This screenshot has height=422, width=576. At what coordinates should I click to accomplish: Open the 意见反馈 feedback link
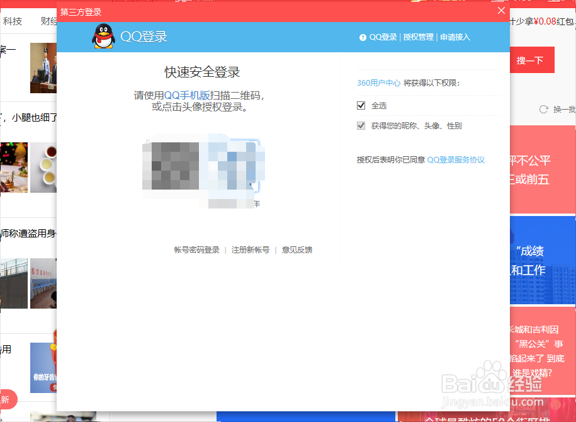pyautogui.click(x=296, y=249)
